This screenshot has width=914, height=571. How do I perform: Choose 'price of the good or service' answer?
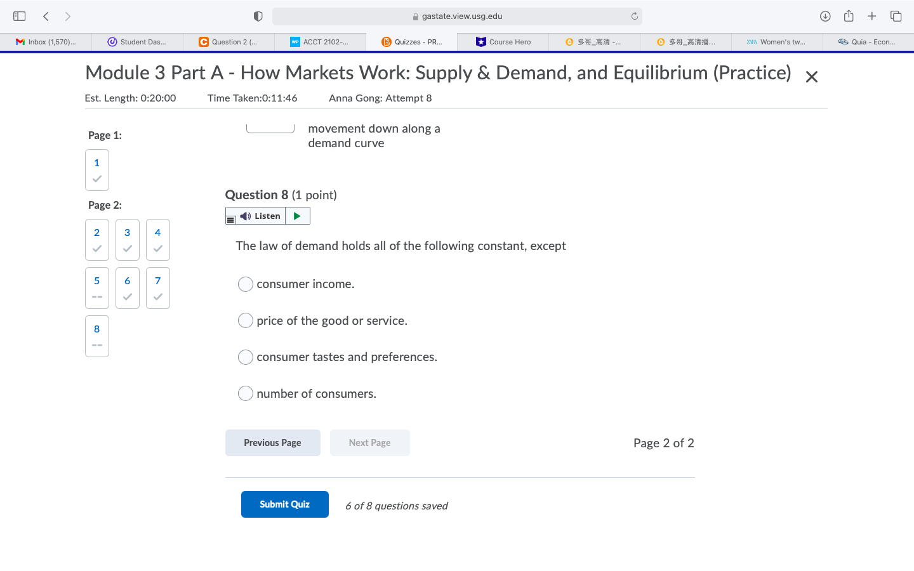[x=246, y=320]
